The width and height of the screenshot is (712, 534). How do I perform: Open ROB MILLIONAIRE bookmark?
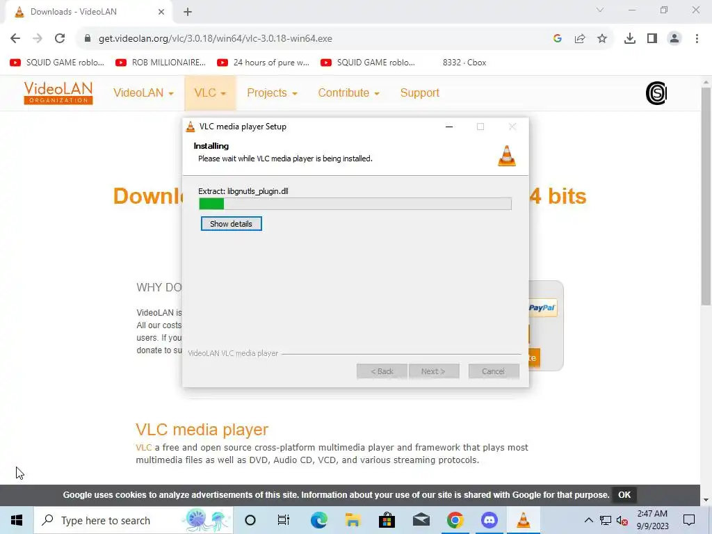[161, 63]
